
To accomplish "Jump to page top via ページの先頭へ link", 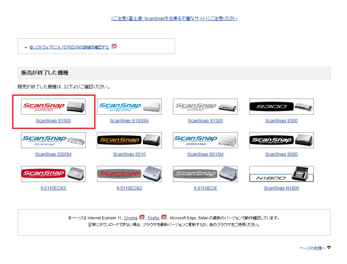I will (x=312, y=248).
